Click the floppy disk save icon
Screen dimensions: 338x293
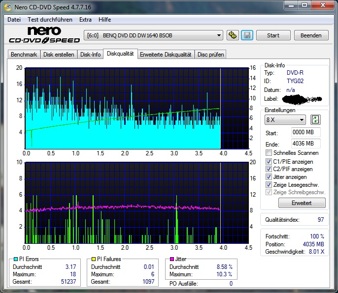pos(247,35)
